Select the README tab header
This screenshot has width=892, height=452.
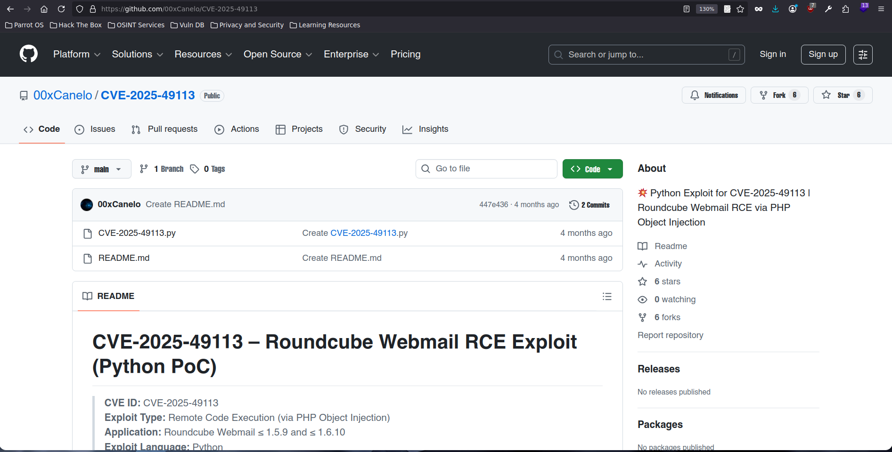pos(108,297)
